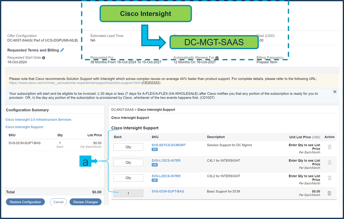Click the Description column header
The image size is (344, 219).
coord(216,137)
